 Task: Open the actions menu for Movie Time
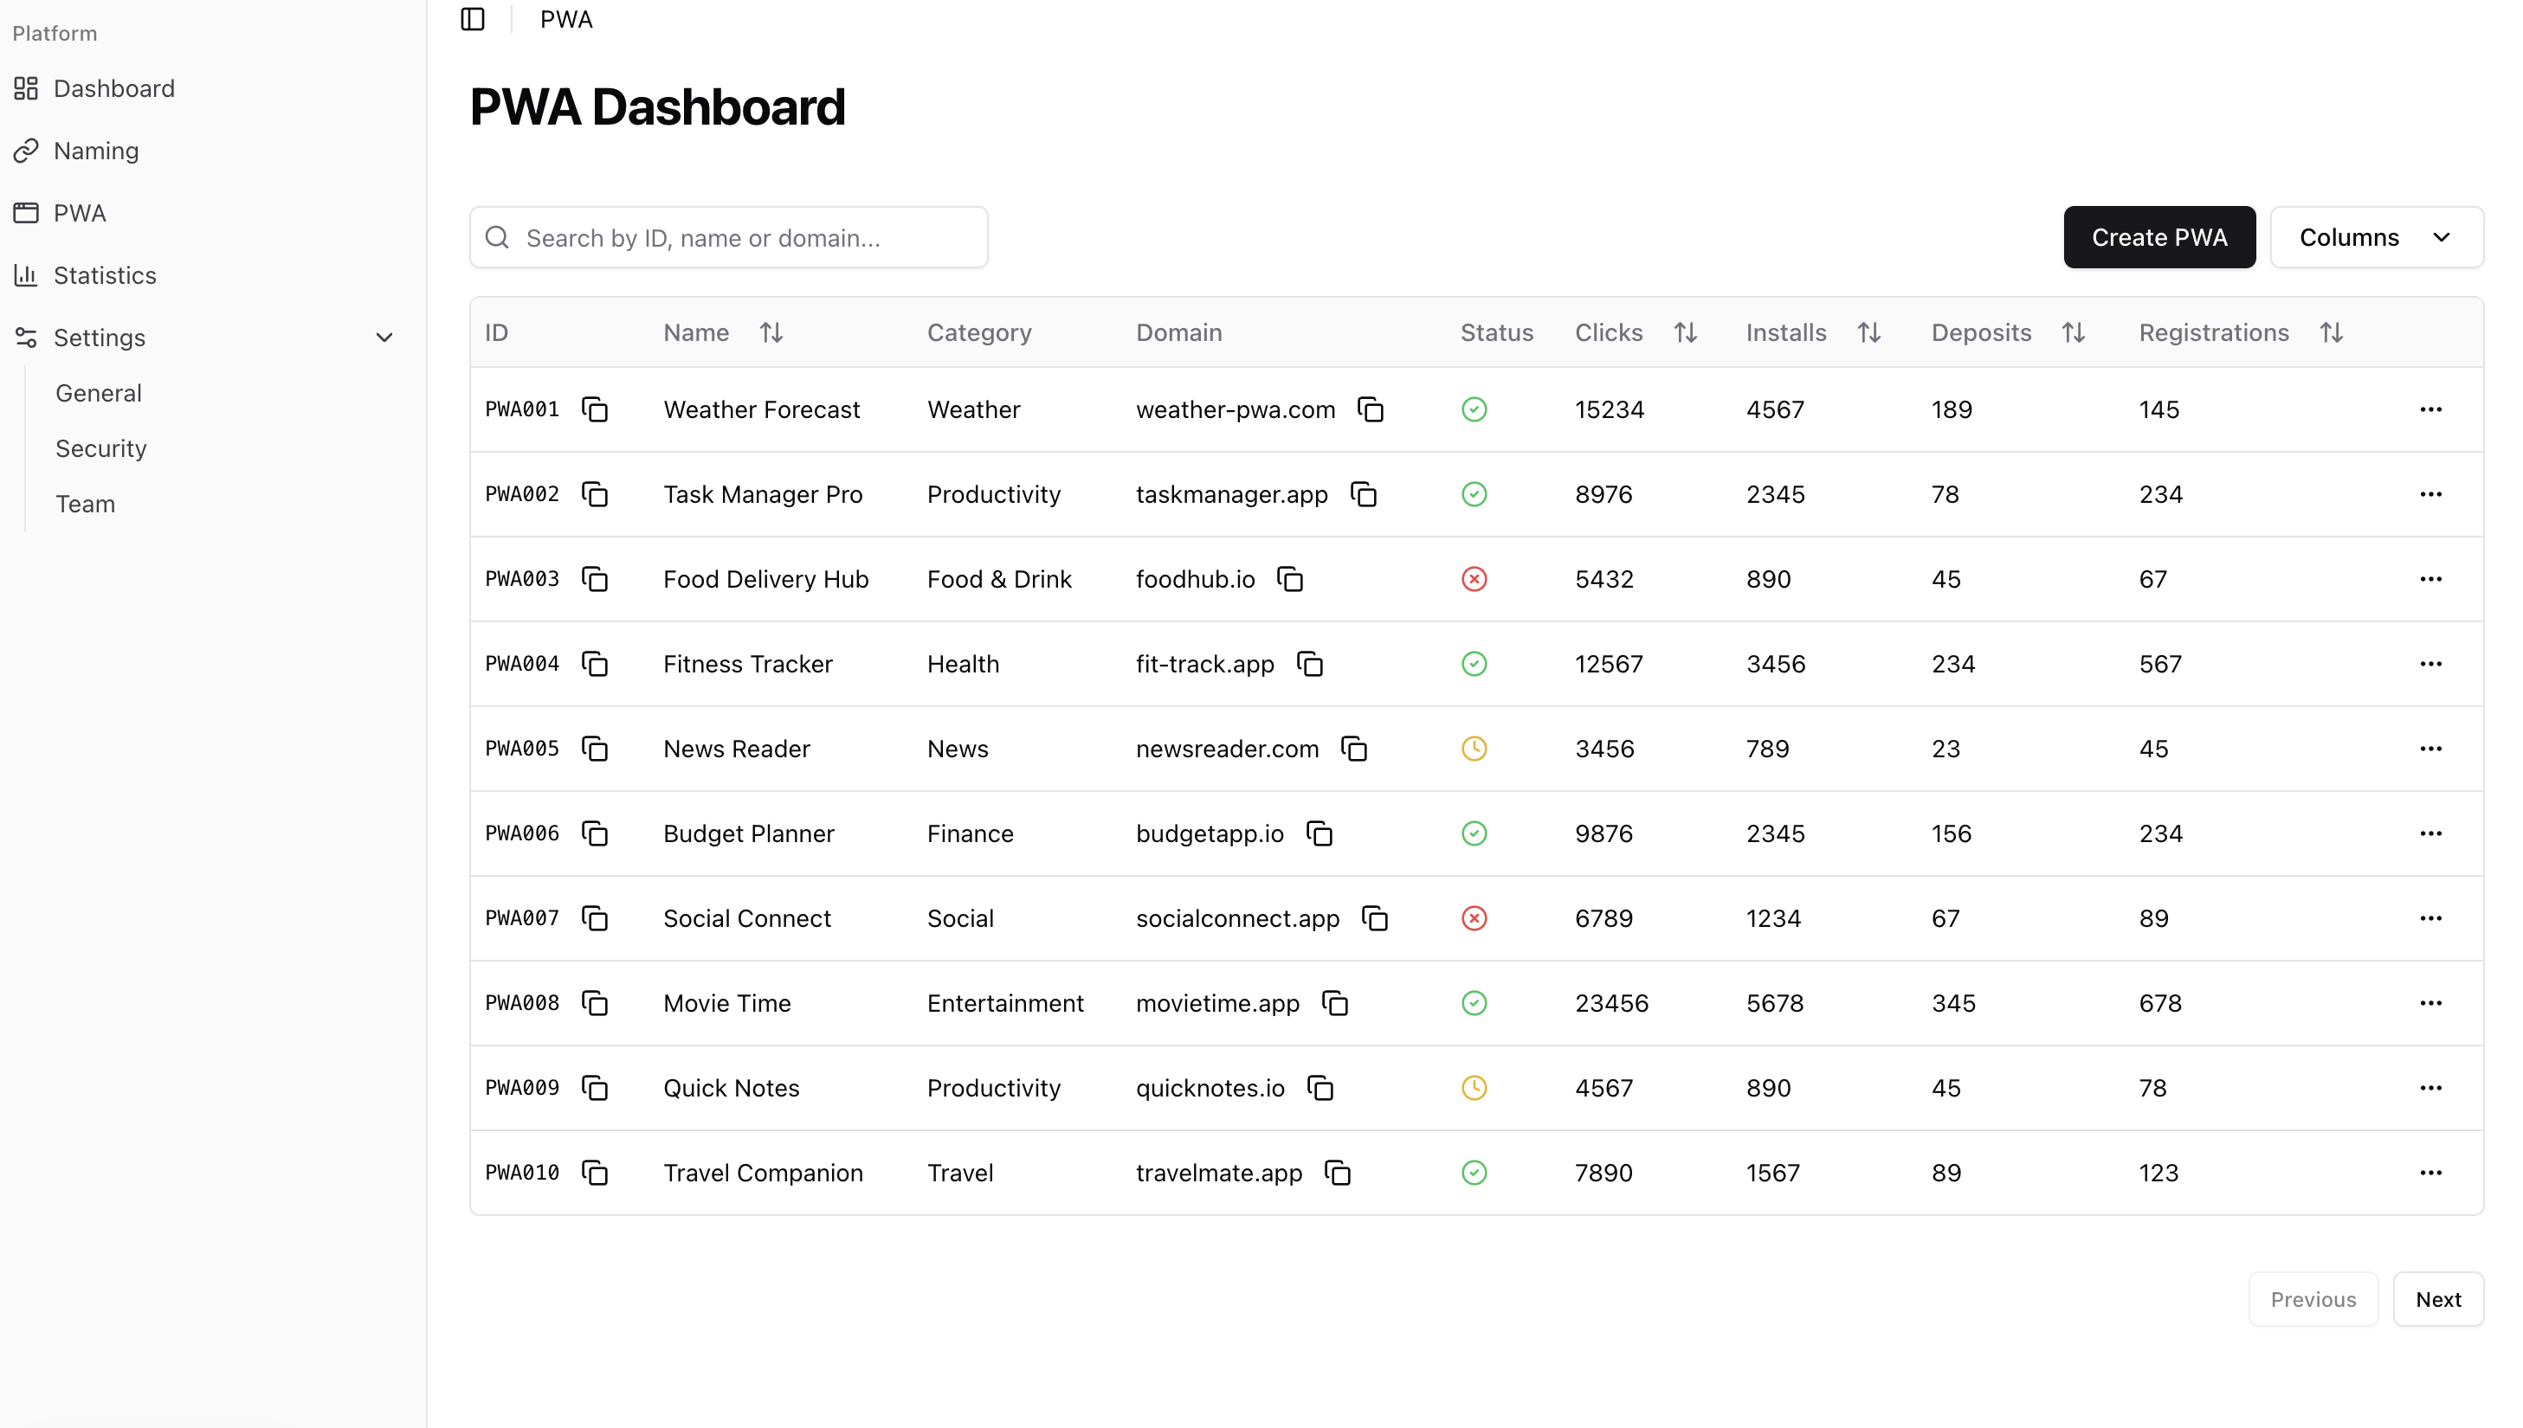2431,1002
